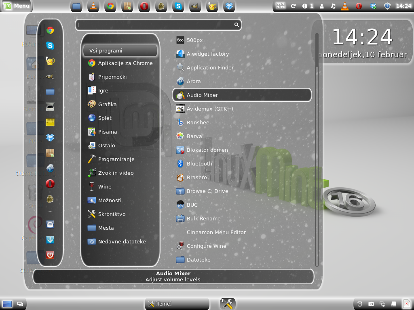
Task: Click the notifications icon showing 1
Action: 308,6
